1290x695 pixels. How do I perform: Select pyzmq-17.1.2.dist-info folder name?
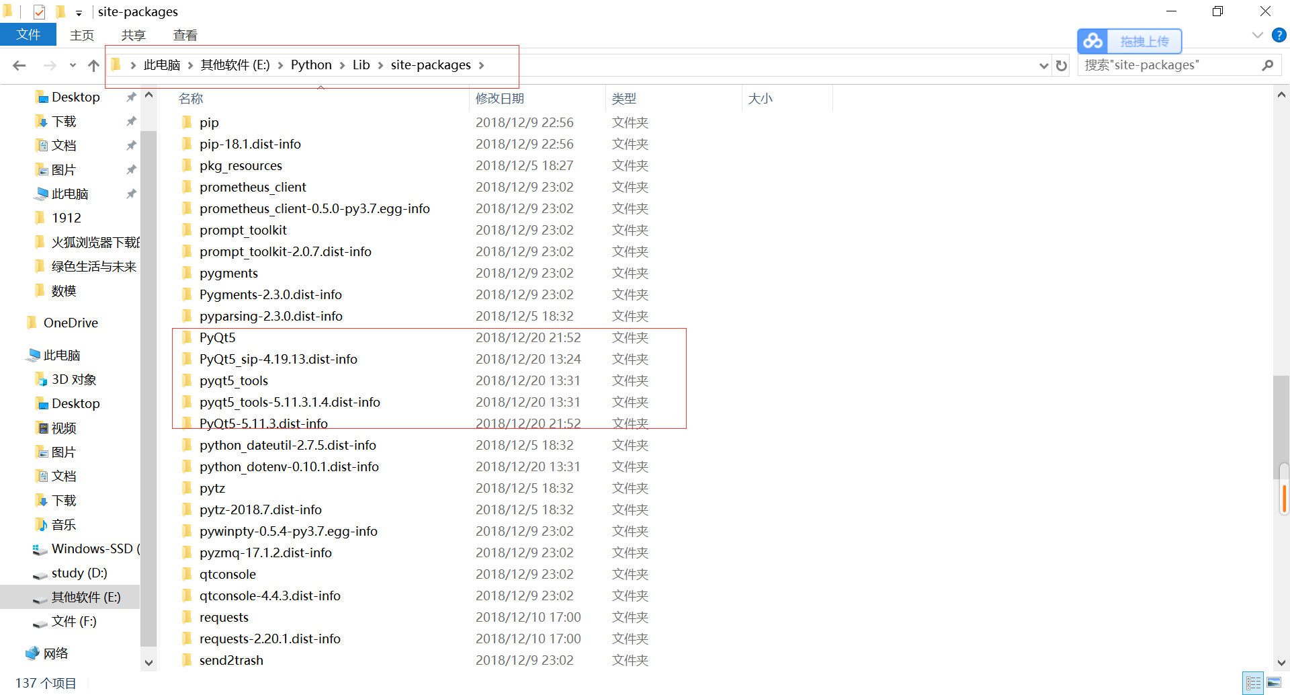click(x=265, y=553)
